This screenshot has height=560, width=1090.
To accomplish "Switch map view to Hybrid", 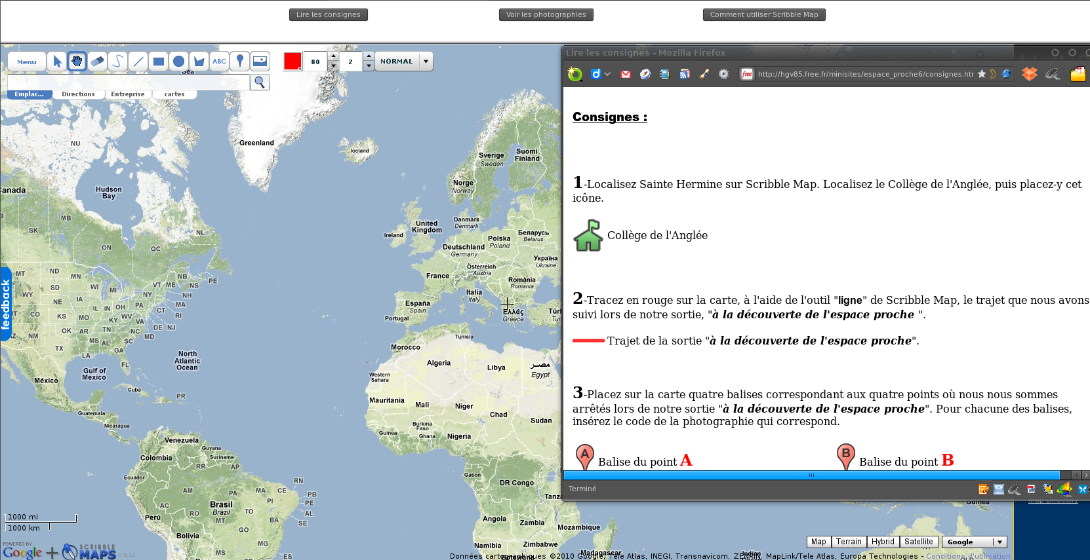I will click(883, 542).
